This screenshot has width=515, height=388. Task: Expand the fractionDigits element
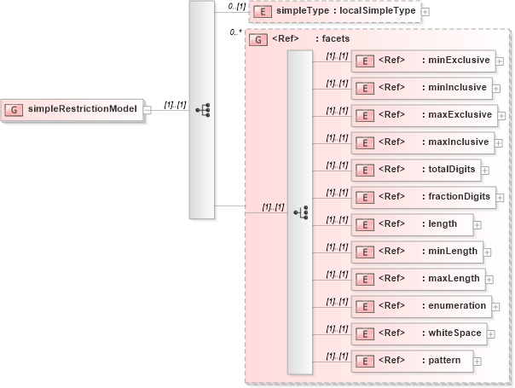pos(500,198)
